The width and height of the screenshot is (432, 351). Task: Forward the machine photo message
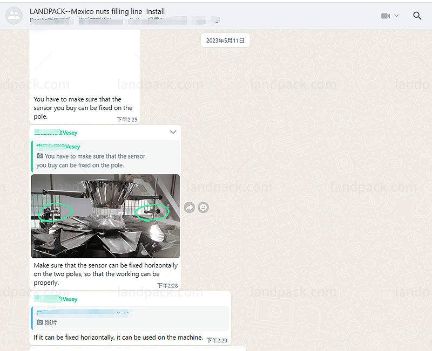pyautogui.click(x=189, y=207)
